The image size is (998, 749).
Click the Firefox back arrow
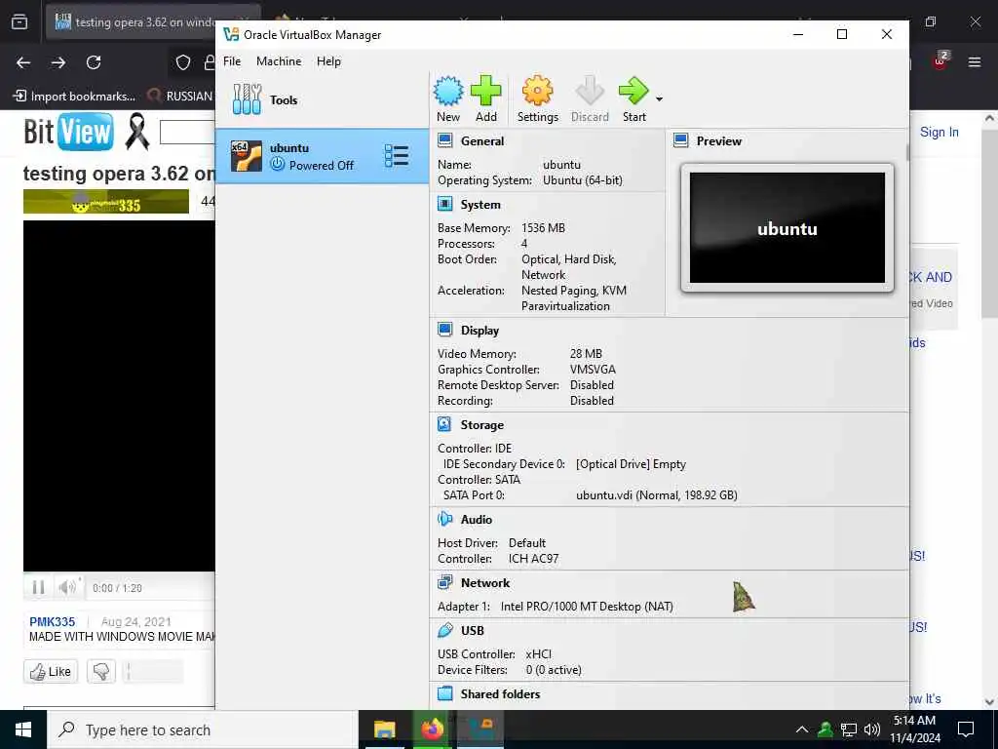coord(23,62)
